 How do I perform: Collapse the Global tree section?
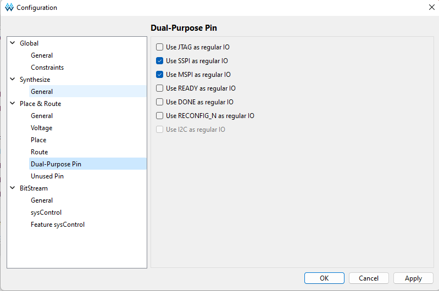click(x=13, y=43)
